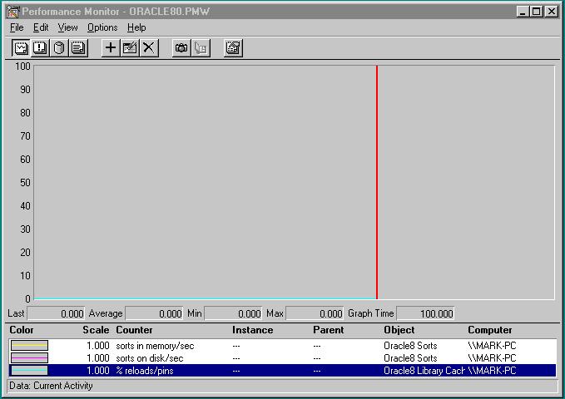Select the sorts in memory/sec counter

pyautogui.click(x=155, y=346)
